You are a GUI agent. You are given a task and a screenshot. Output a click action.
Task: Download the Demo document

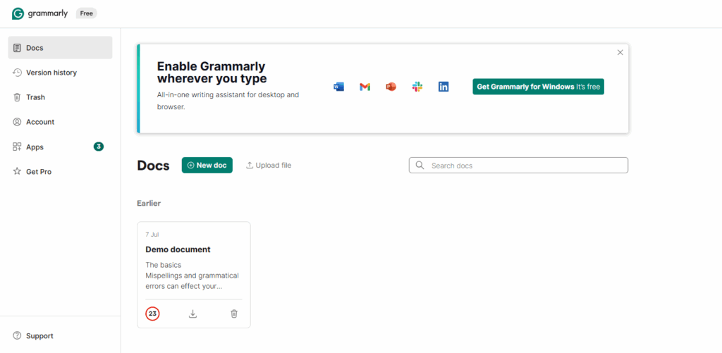coord(193,314)
